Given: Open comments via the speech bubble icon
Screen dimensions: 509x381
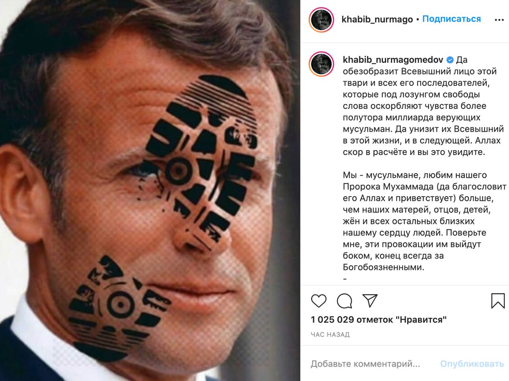Looking at the screenshot, I should click(344, 301).
